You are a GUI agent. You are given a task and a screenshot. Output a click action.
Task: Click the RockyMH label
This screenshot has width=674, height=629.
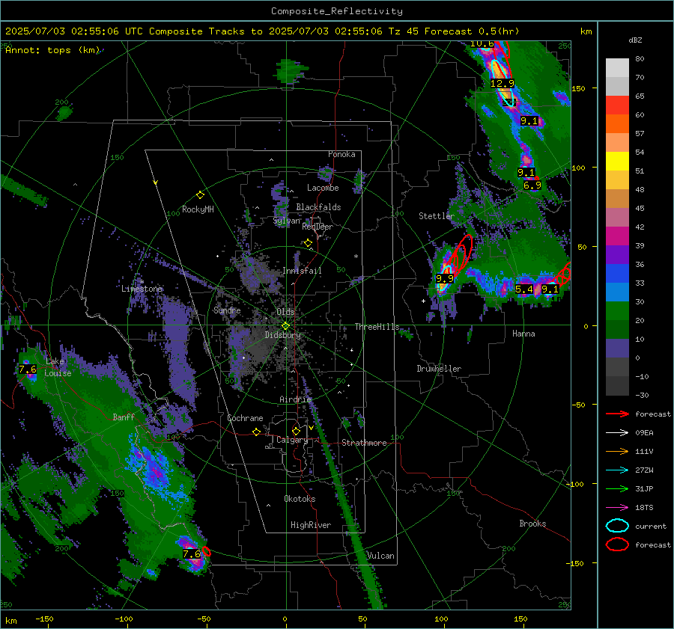click(198, 209)
